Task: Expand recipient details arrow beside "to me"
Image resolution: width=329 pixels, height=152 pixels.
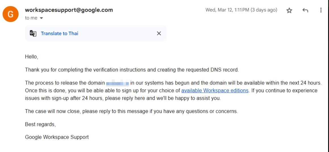Action: tap(41, 18)
